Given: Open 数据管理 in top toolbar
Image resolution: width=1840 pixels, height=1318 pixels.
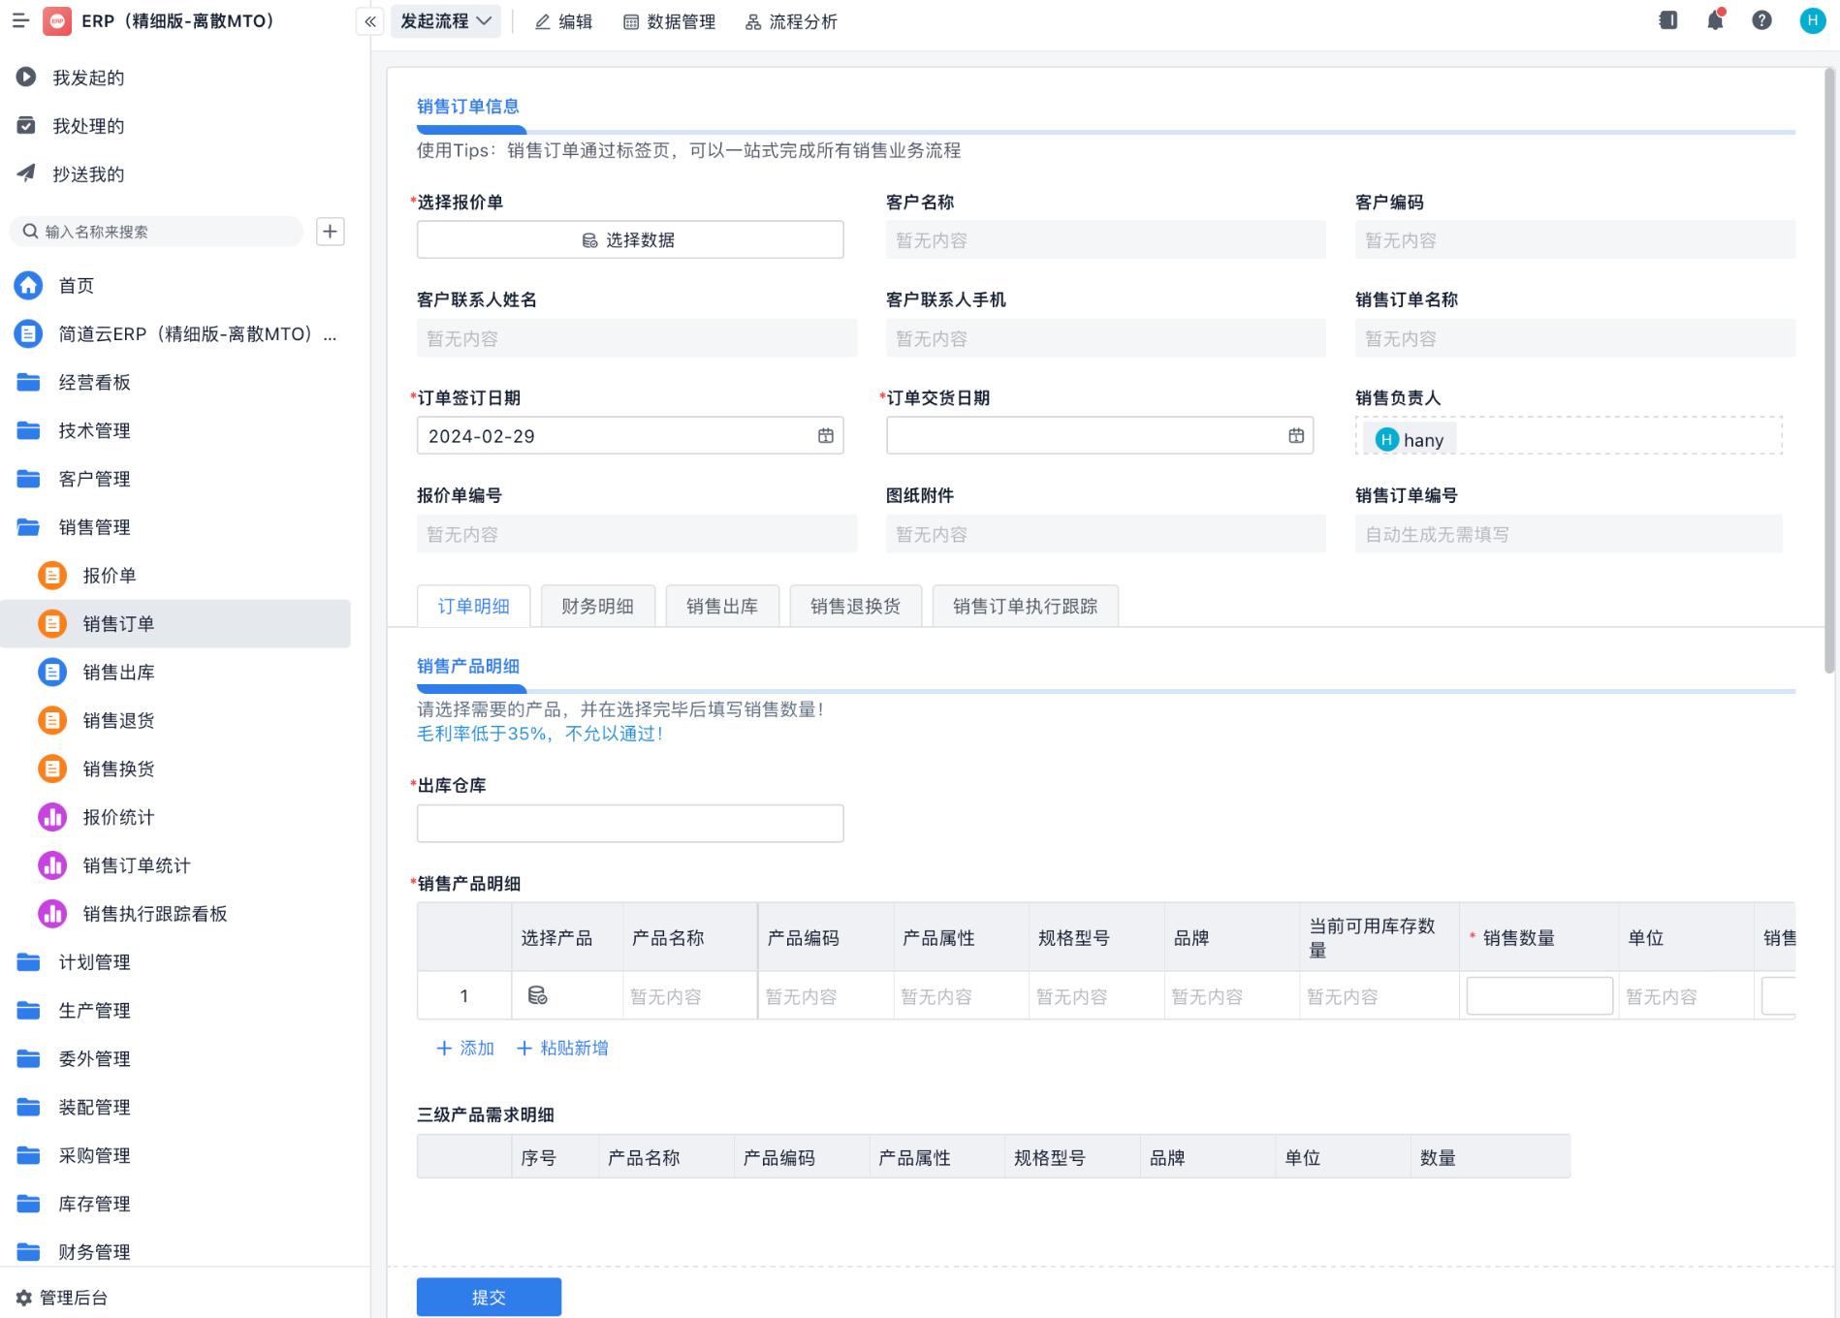Looking at the screenshot, I should point(669,21).
